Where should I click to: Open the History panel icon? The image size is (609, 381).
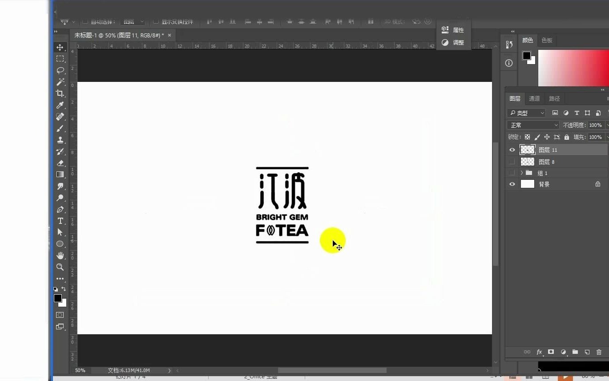pyautogui.click(x=509, y=45)
